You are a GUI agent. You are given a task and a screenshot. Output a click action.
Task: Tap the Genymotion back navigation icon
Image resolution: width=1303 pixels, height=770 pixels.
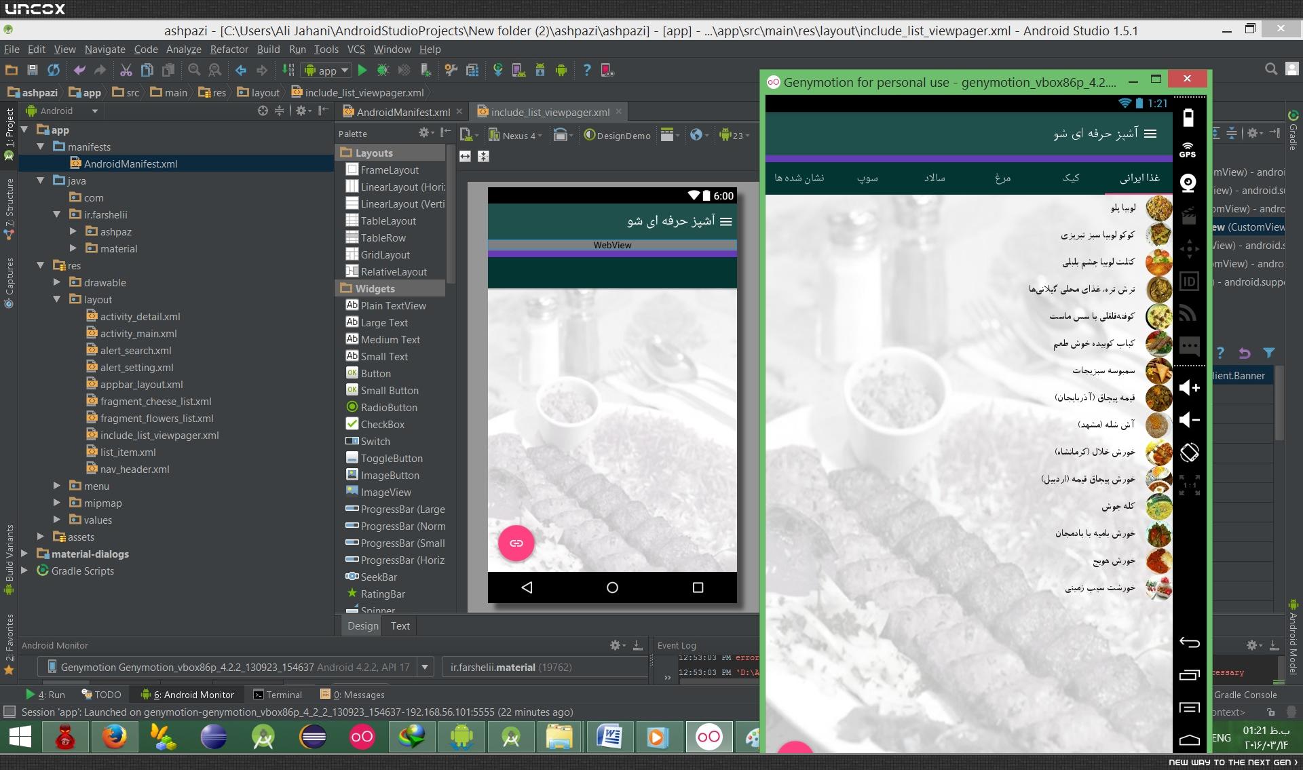click(x=1189, y=642)
